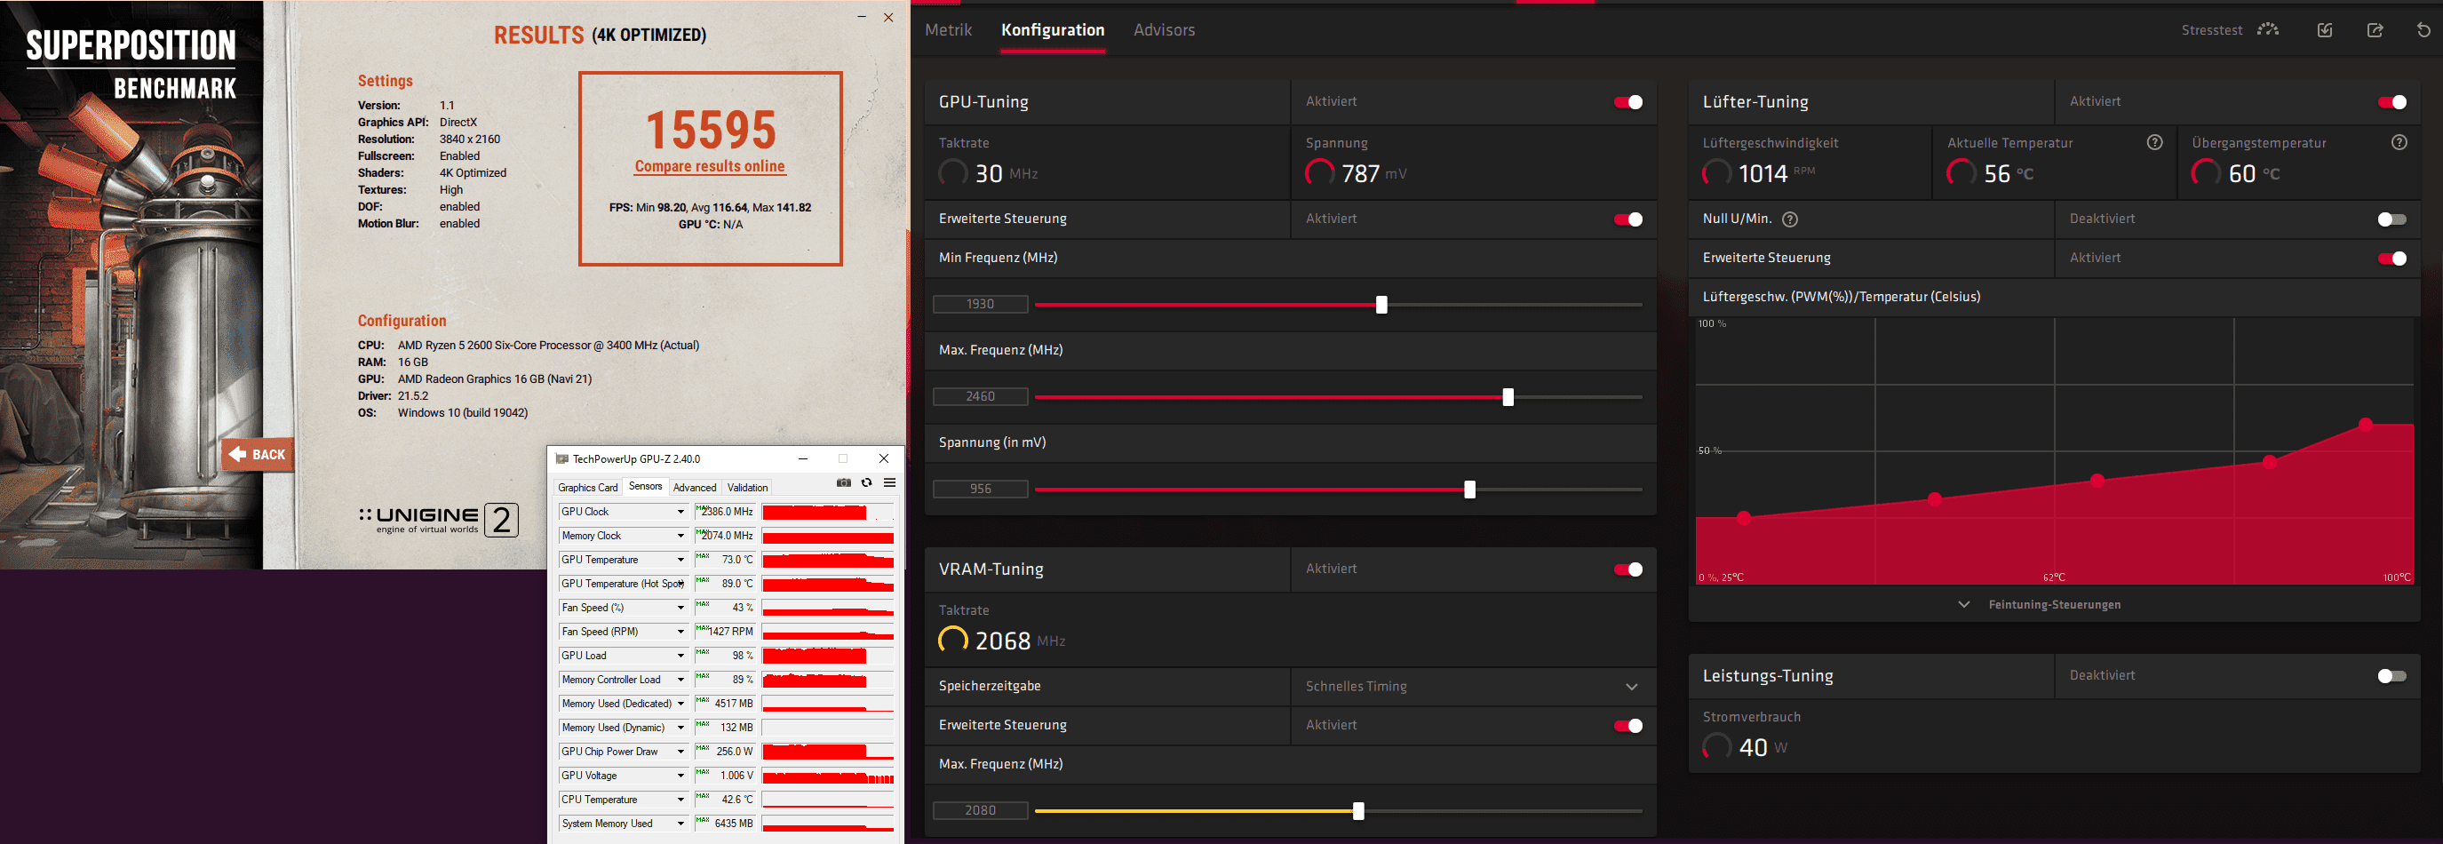Click the VRAM frequency value field 2080
The image size is (2443, 844).
point(981,811)
